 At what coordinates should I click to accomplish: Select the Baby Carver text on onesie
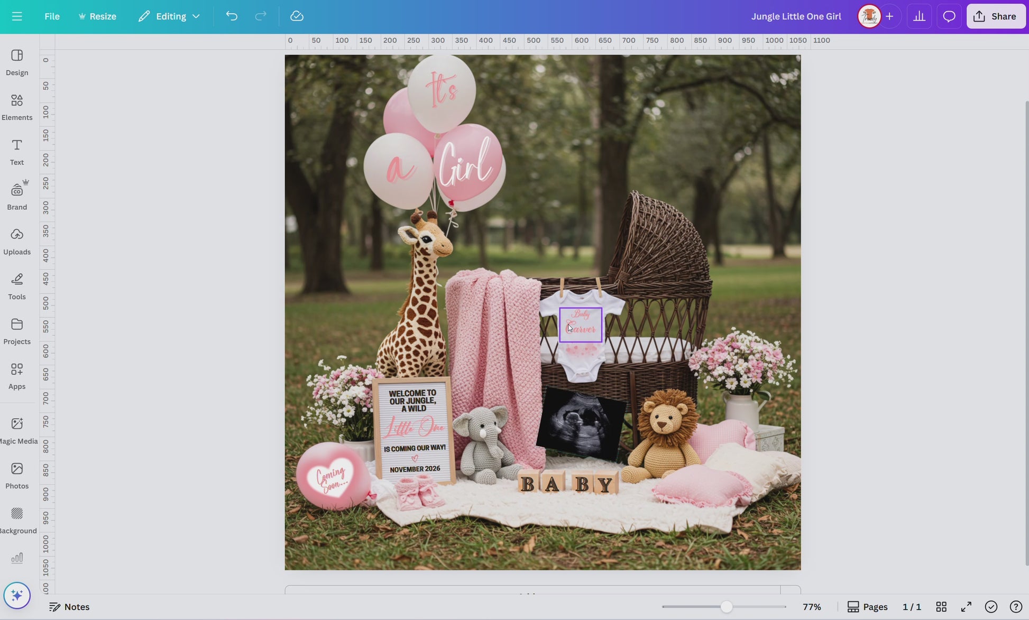(x=581, y=325)
